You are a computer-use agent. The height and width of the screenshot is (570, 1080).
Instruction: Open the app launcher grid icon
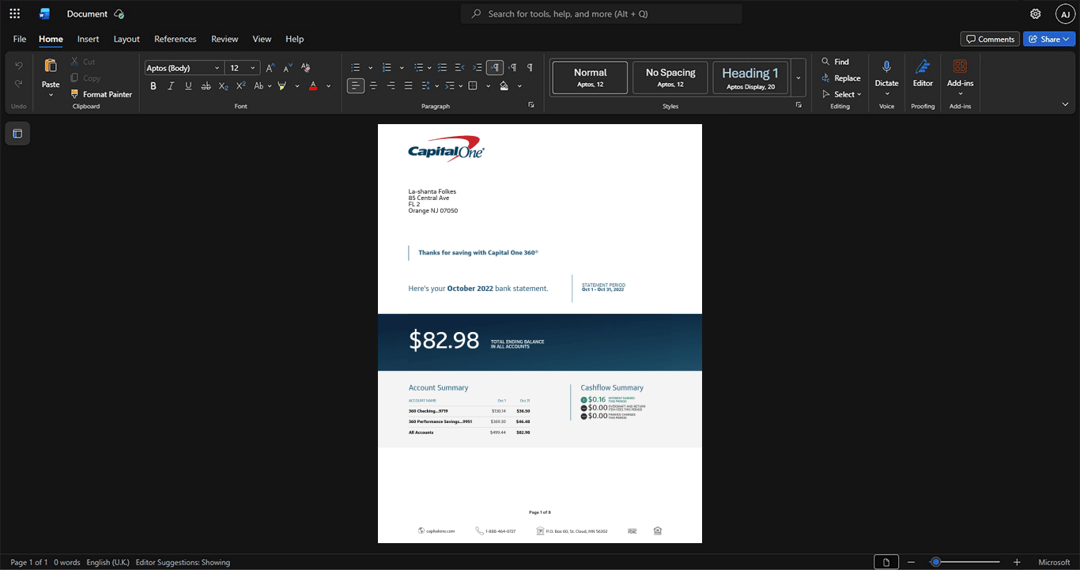[x=14, y=13]
